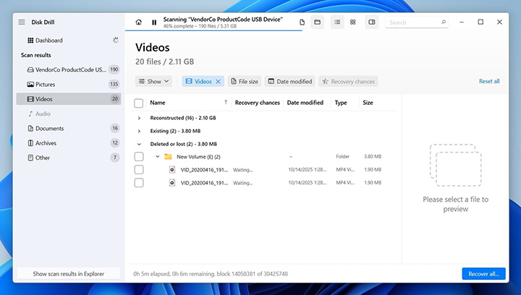Select VendorCo ProductCode USB scan results

tap(69, 69)
